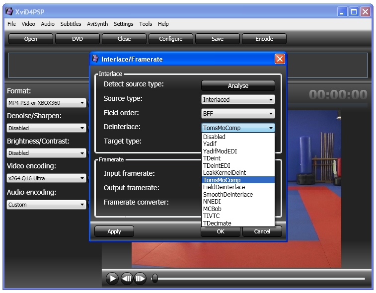Select SmoothDeinterlace option
This screenshot has height=293, width=376.
click(238, 195)
